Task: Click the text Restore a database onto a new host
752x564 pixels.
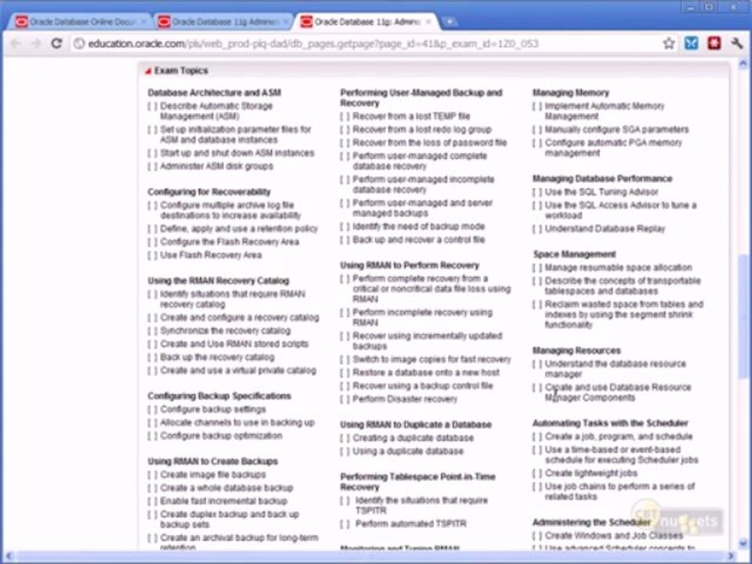Action: click(x=426, y=373)
